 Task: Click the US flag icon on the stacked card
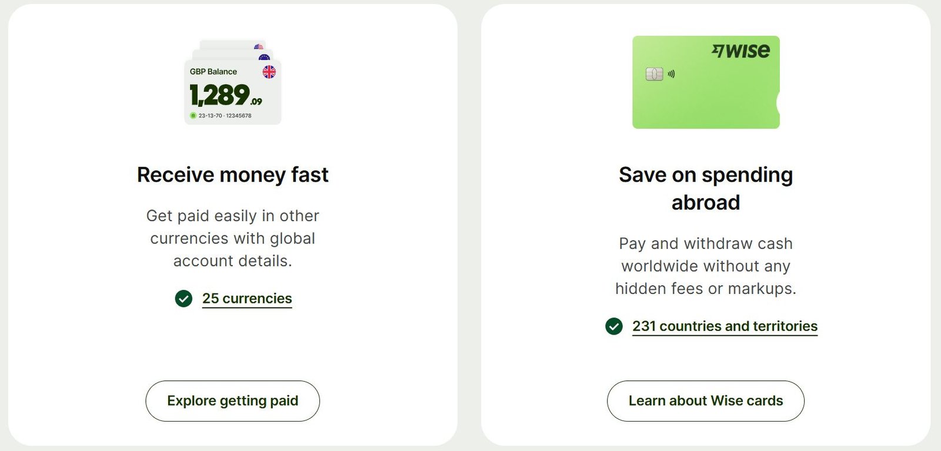(x=259, y=46)
